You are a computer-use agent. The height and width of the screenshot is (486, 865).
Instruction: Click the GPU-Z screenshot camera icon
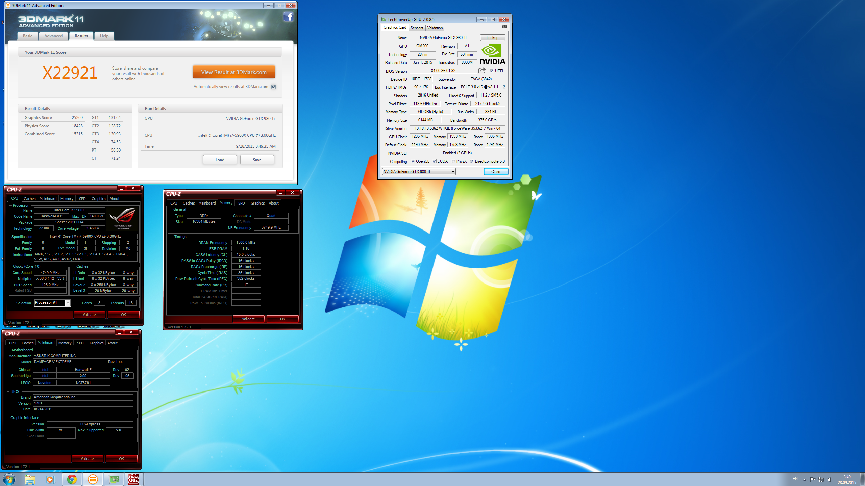pyautogui.click(x=504, y=27)
